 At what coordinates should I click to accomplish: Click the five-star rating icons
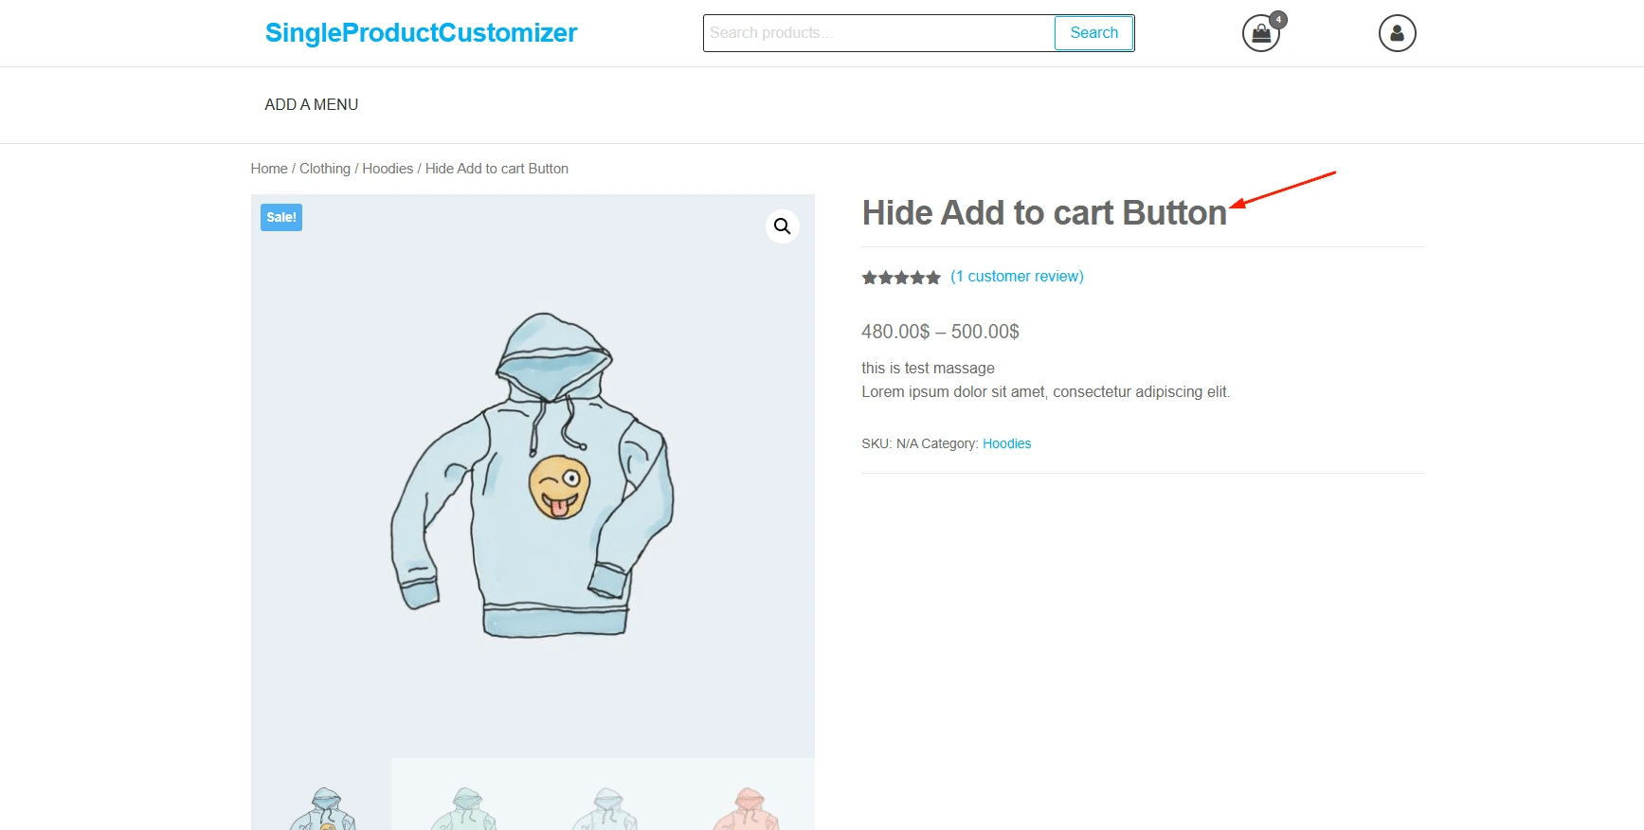(901, 278)
